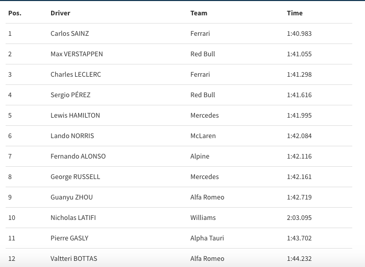This screenshot has height=267, width=365.
Task: Select the Alpha Tauri team cell
Action: tap(207, 238)
